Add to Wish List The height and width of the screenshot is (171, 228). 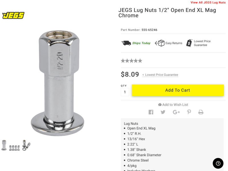[173, 105]
